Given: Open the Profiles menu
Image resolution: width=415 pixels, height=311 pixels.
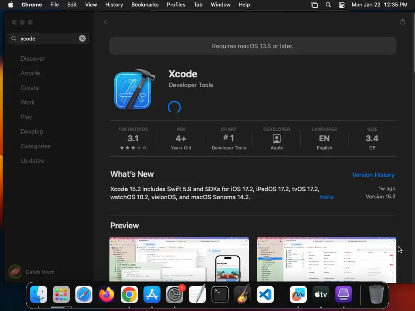Looking at the screenshot, I should click(176, 5).
